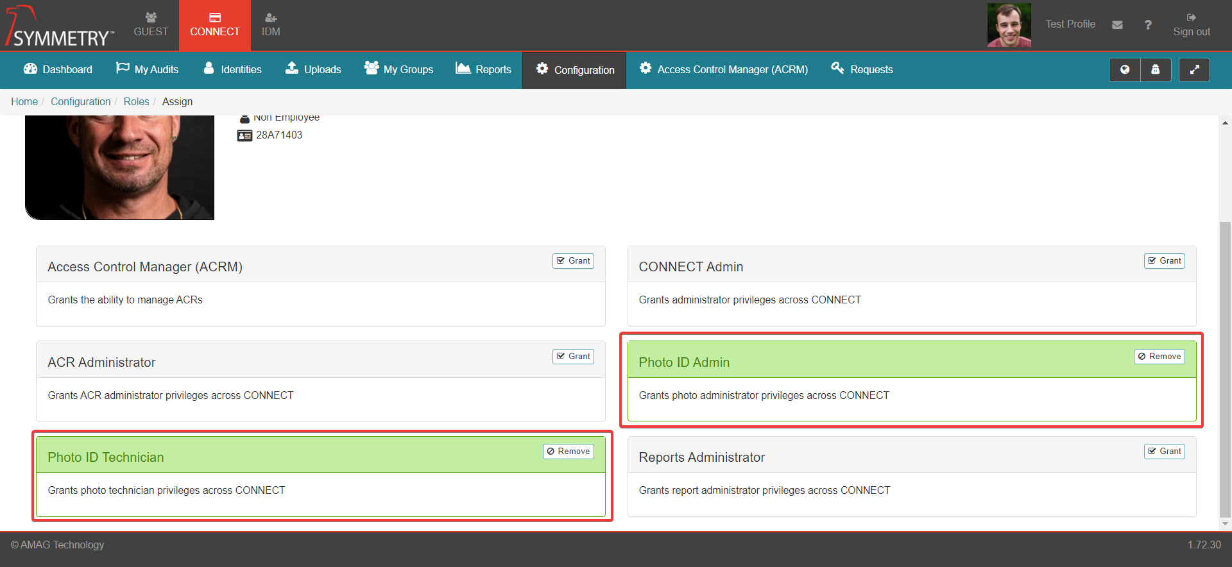The image size is (1232, 567).
Task: Open the Test Profile avatar photo
Action: [1009, 25]
